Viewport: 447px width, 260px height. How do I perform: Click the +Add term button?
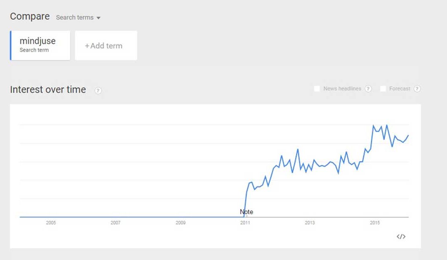(x=106, y=45)
